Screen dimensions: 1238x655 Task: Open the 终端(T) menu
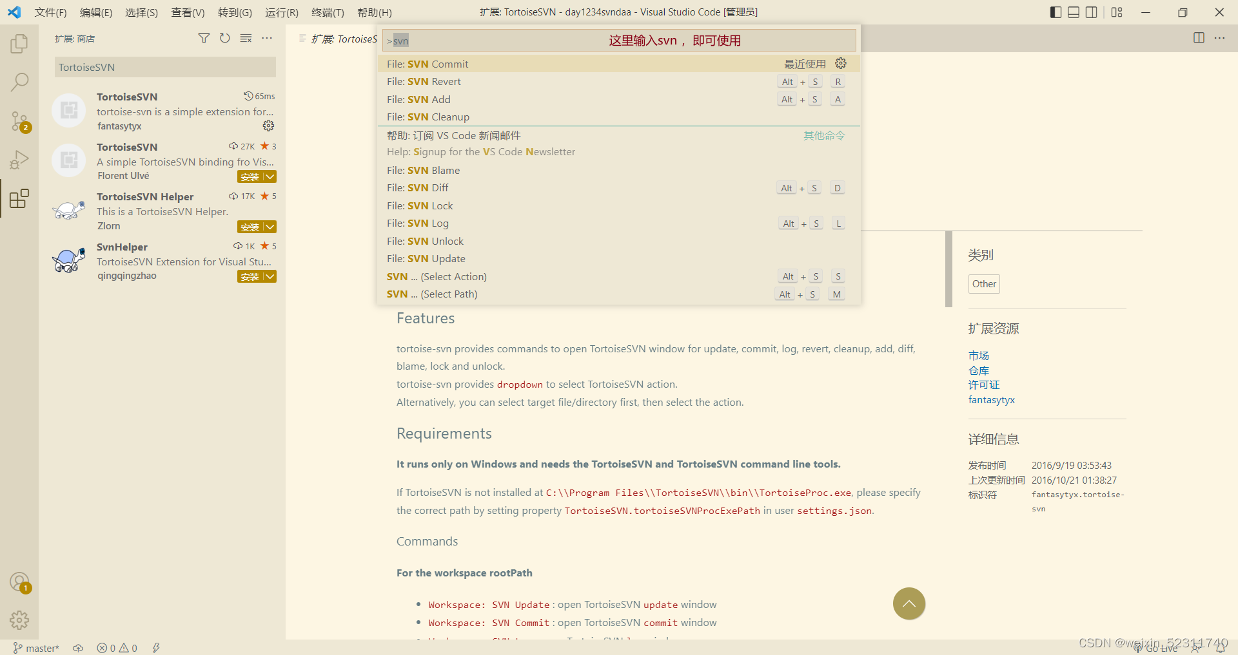click(328, 12)
